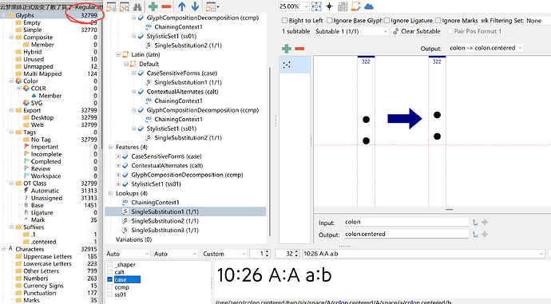Screen dimensions: 551x304
Task: Click the crosshair target icon in preview toolbar
Action: (329, 6)
